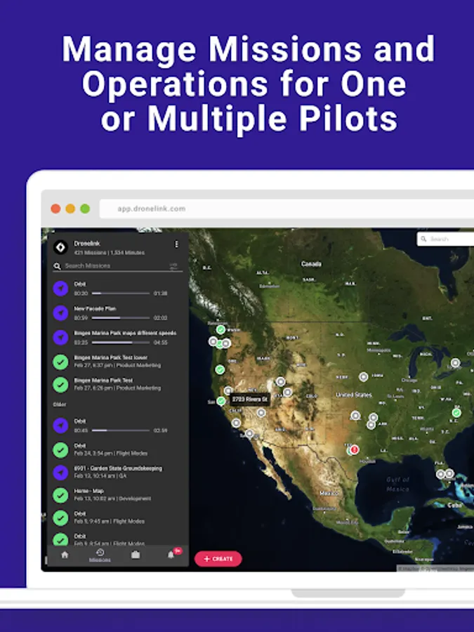Open the notifications bell icon
474x632 pixels.
(x=171, y=555)
